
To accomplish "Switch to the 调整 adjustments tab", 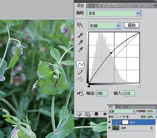I will pos(80,6).
